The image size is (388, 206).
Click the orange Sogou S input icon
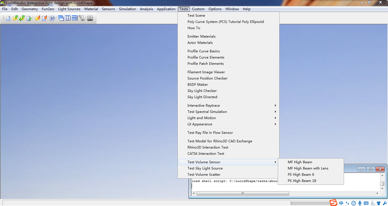click(333, 203)
